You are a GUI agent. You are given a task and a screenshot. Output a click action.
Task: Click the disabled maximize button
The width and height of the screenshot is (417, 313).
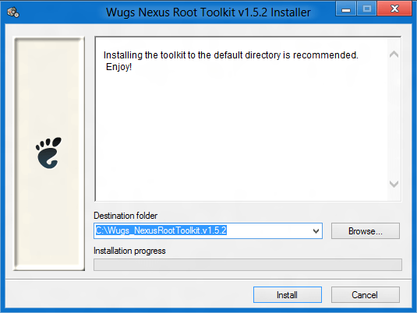click(367, 9)
